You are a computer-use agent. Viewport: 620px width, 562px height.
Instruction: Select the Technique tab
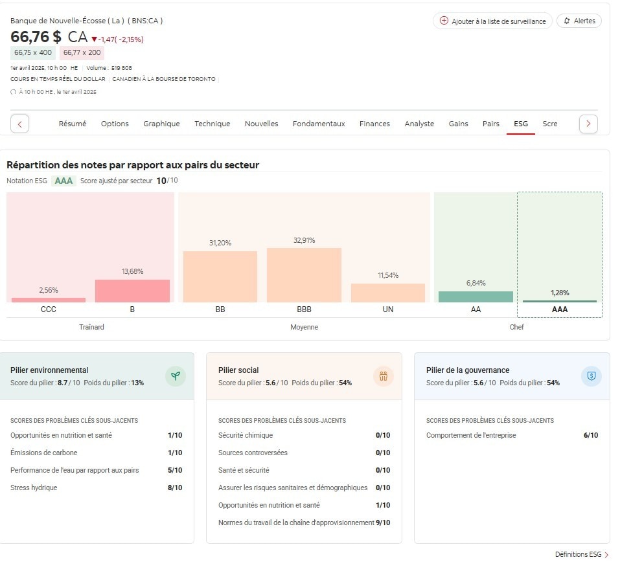pyautogui.click(x=212, y=124)
